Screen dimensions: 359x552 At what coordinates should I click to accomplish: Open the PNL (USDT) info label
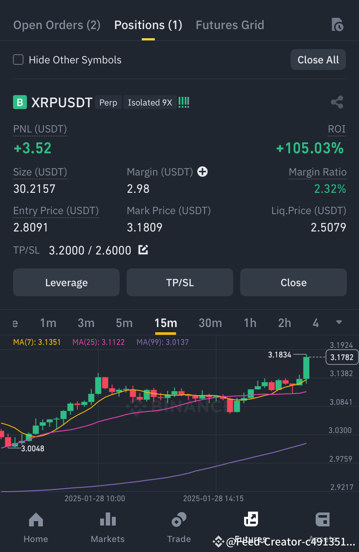tap(39, 129)
